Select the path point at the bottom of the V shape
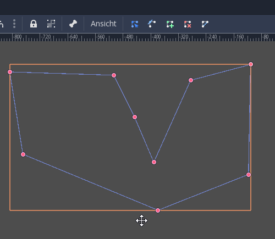 point(154,162)
